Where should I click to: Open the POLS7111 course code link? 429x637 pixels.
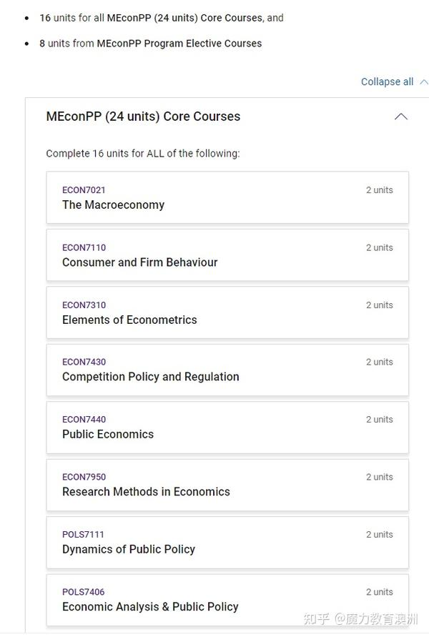pyautogui.click(x=83, y=535)
